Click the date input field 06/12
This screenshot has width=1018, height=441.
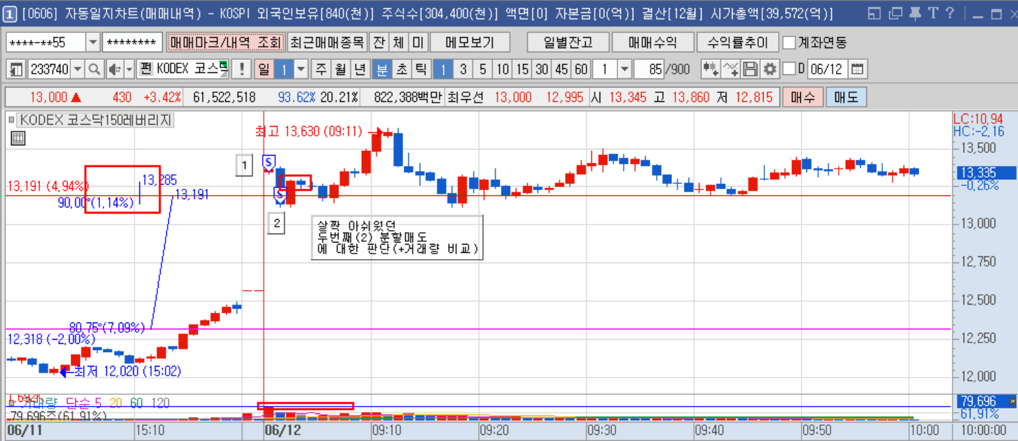pos(827,69)
